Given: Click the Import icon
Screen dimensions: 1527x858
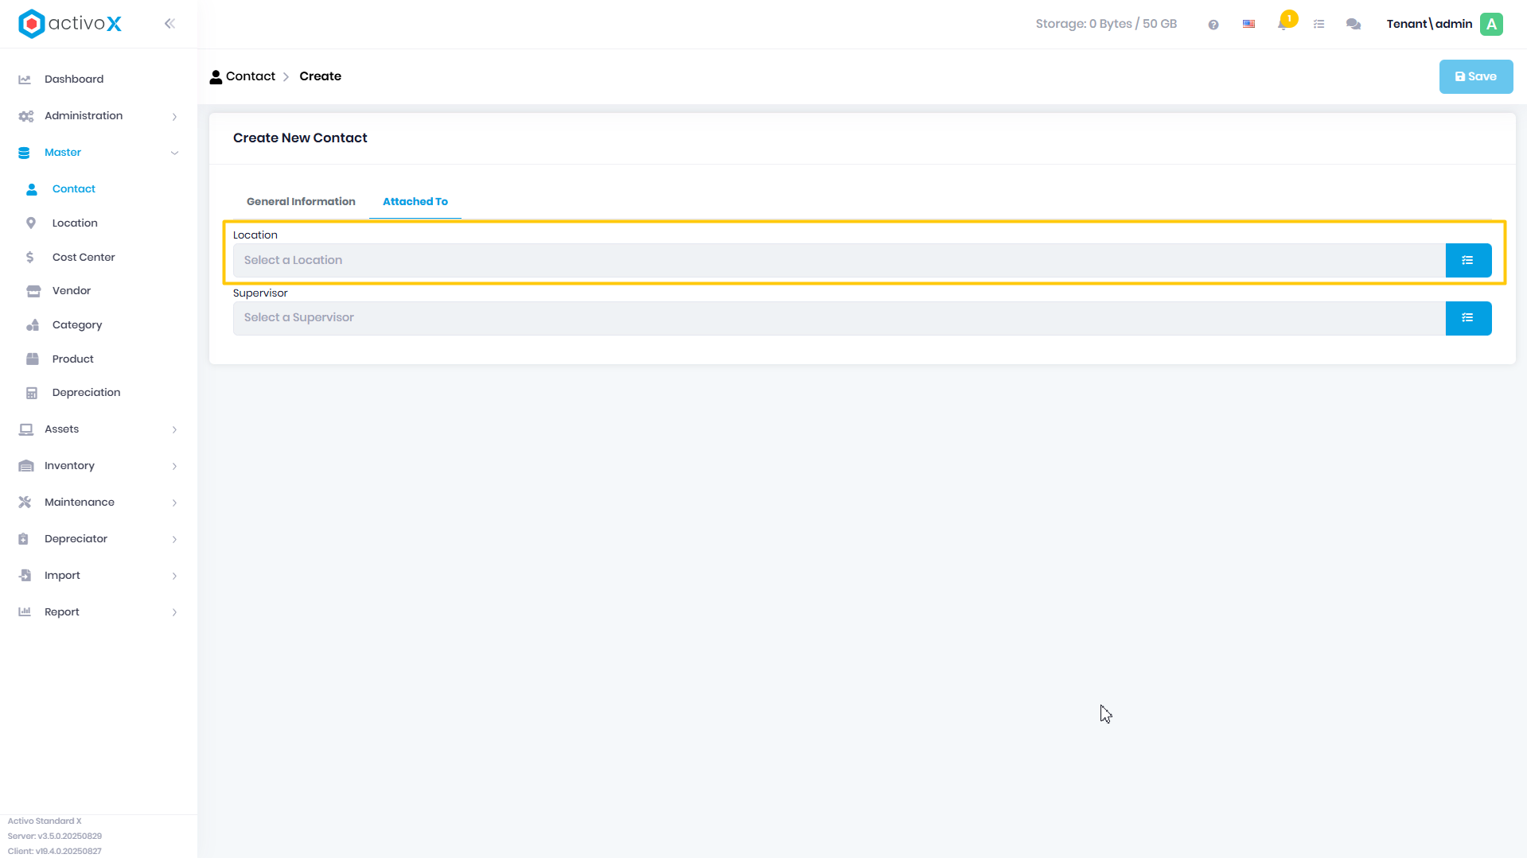Looking at the screenshot, I should point(25,576).
